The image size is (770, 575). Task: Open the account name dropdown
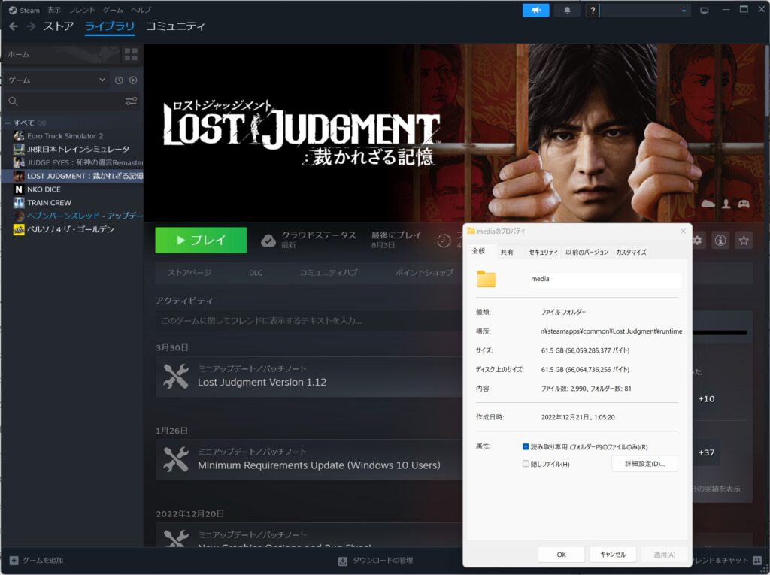click(x=645, y=10)
